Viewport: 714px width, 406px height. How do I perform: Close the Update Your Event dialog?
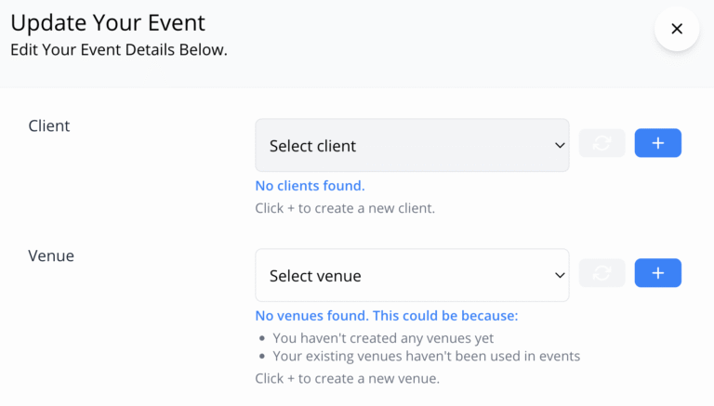click(676, 29)
